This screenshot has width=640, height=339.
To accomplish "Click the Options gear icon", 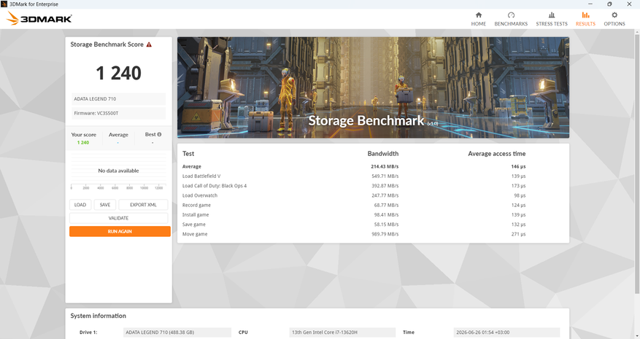I will tap(614, 15).
